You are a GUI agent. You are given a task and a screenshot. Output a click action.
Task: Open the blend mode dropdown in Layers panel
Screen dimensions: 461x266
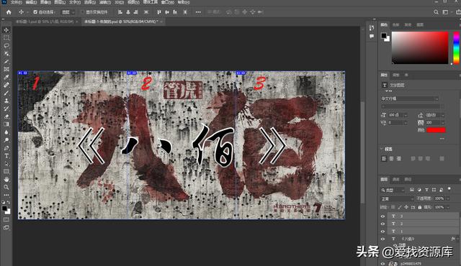coord(397,199)
